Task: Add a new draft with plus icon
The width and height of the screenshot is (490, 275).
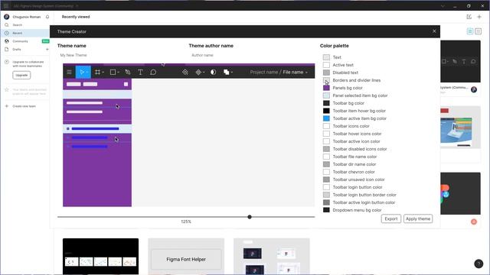Action: point(47,49)
